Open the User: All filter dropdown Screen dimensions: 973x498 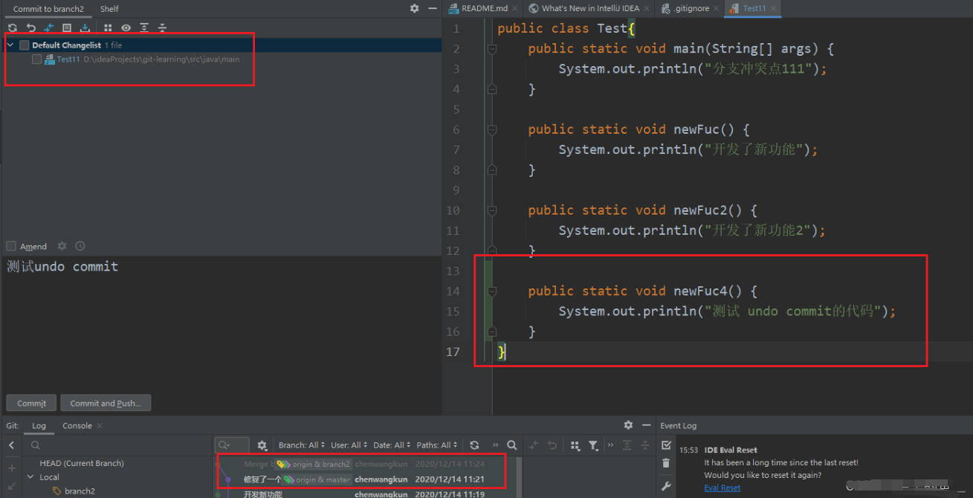coord(349,445)
